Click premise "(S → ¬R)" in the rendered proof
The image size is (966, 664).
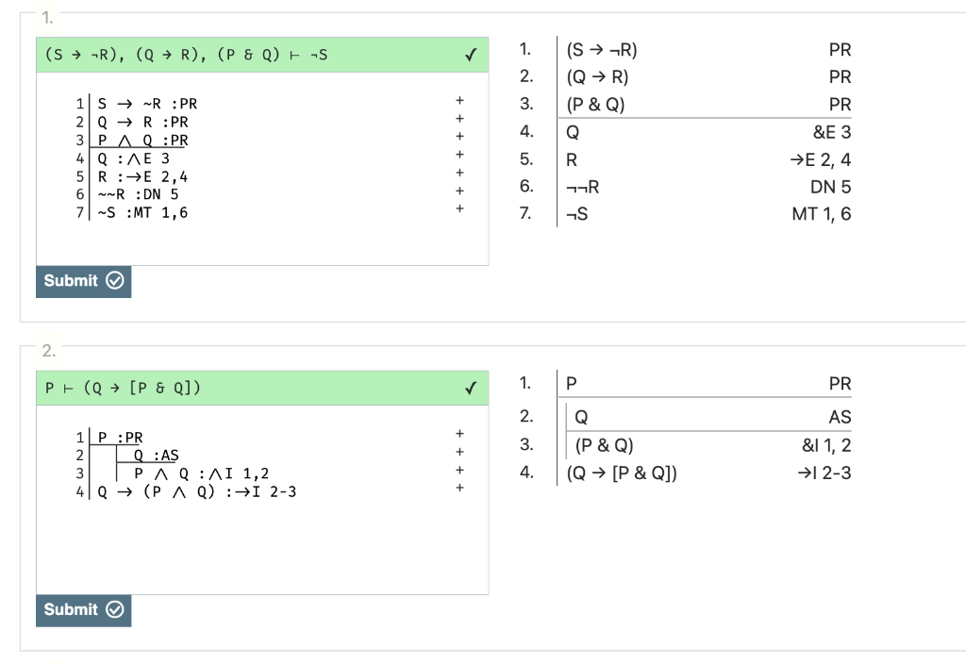pos(602,49)
